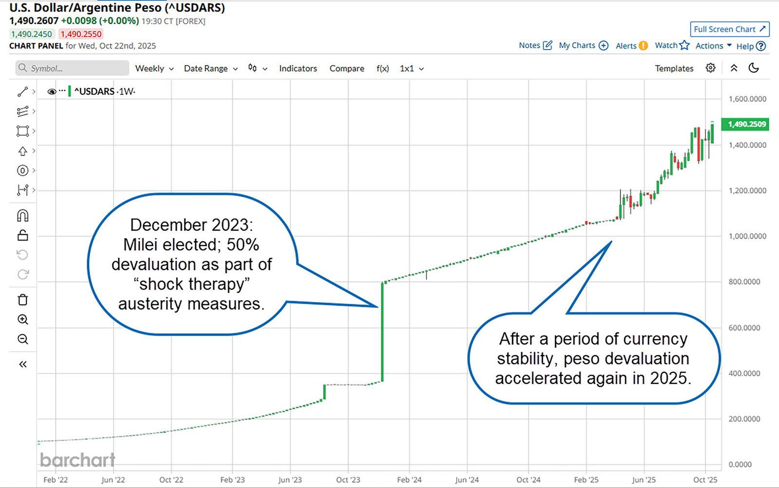Image resolution: width=779 pixels, height=488 pixels.
Task: Zoom in using the magnifier plus icon
Action: (22, 320)
